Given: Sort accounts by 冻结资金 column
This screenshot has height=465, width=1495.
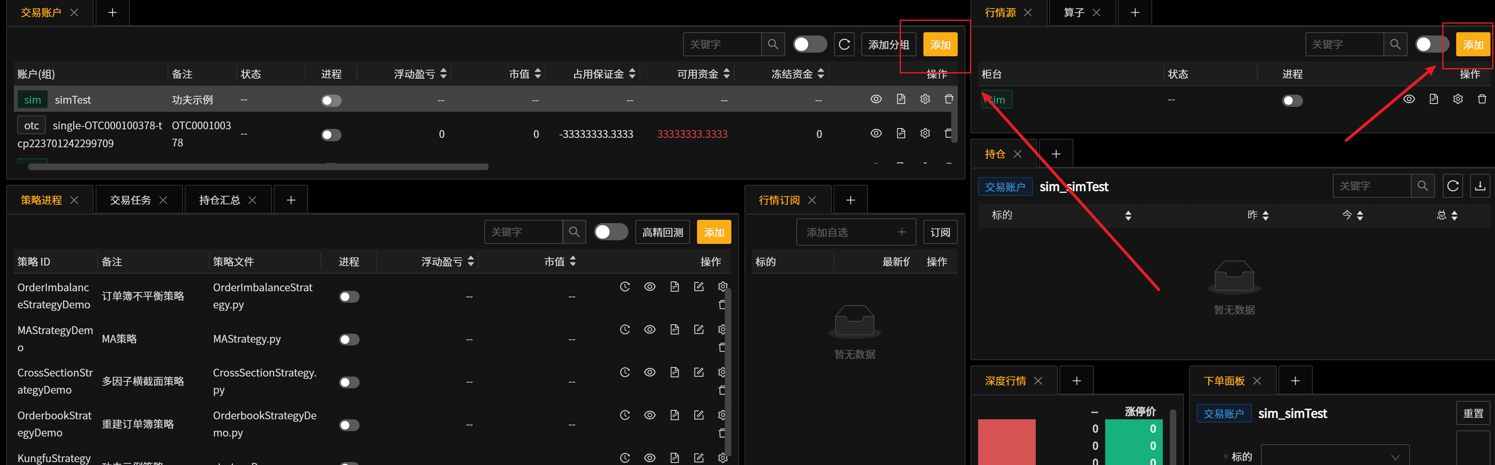Looking at the screenshot, I should 820,73.
